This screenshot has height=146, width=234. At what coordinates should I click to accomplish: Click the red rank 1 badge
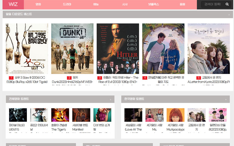pos(11,78)
